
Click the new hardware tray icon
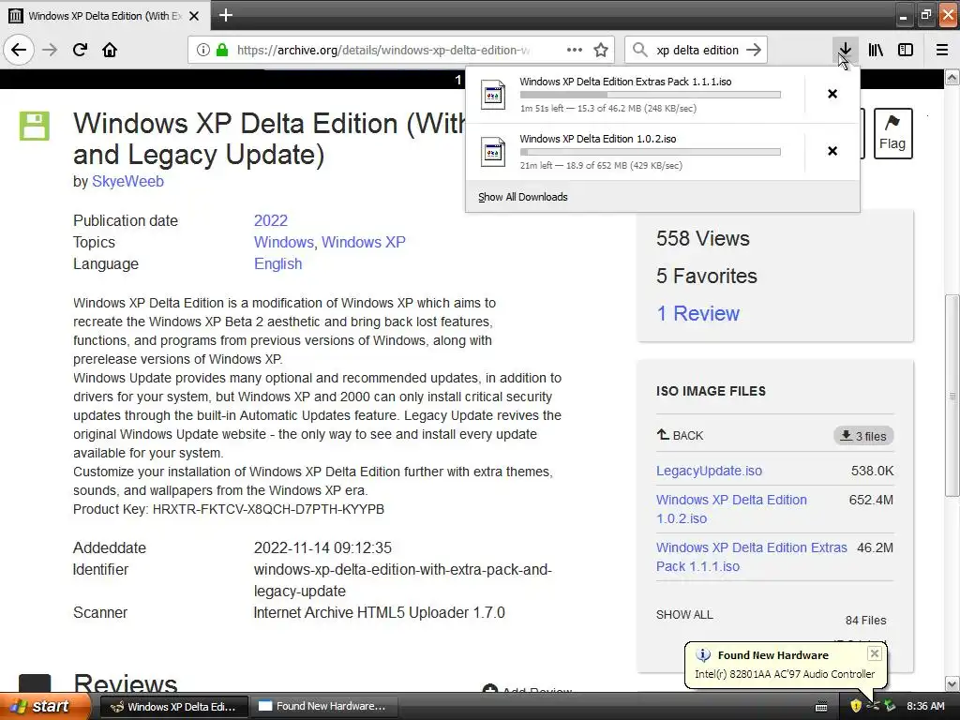[873, 707]
